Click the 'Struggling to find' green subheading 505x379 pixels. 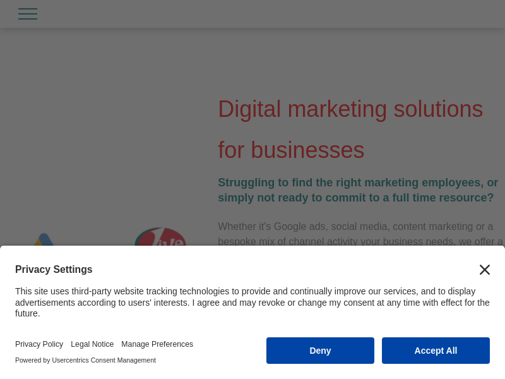point(358,183)
